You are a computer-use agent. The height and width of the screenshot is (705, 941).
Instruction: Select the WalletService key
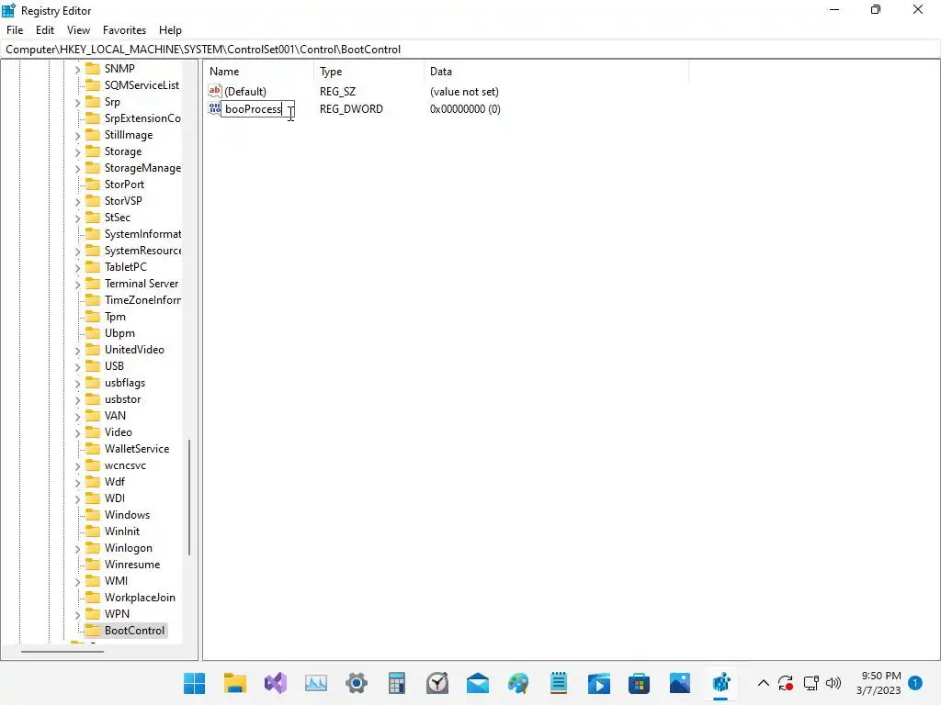(x=137, y=448)
